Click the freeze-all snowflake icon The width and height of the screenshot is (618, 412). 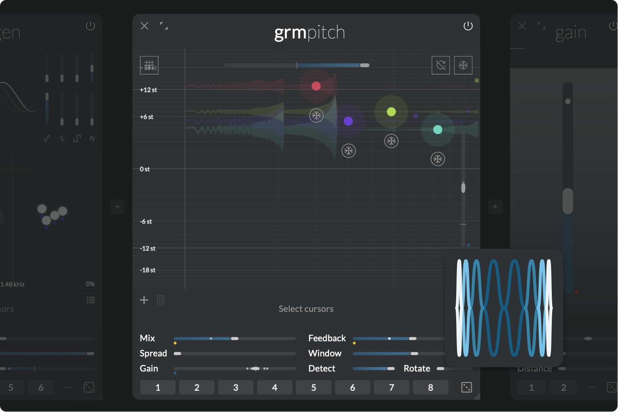[463, 65]
